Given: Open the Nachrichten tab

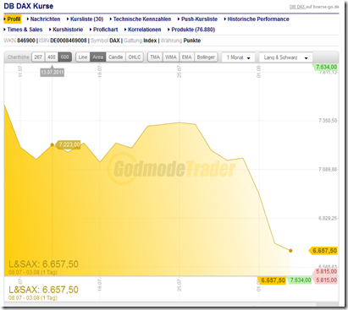Looking at the screenshot, I should (45, 19).
